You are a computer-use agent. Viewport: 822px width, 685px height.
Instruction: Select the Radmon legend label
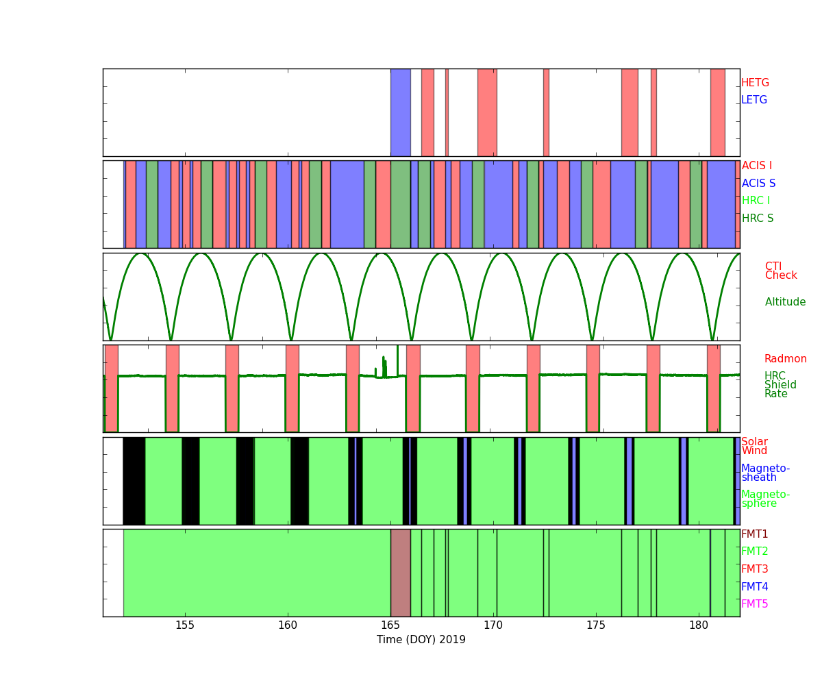pos(785,359)
